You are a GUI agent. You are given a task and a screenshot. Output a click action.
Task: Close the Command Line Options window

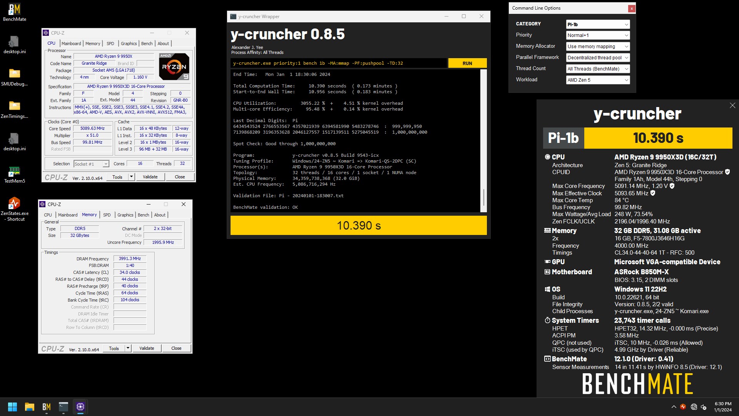tap(631, 8)
